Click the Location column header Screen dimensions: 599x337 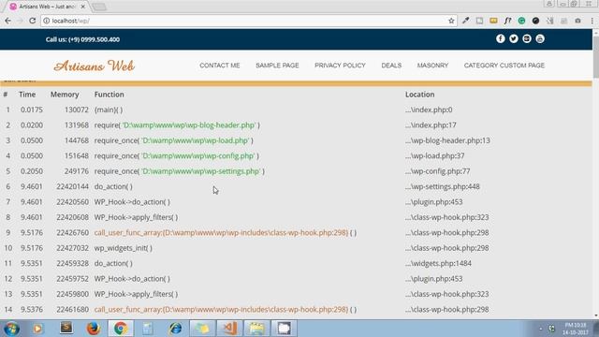[420, 95]
